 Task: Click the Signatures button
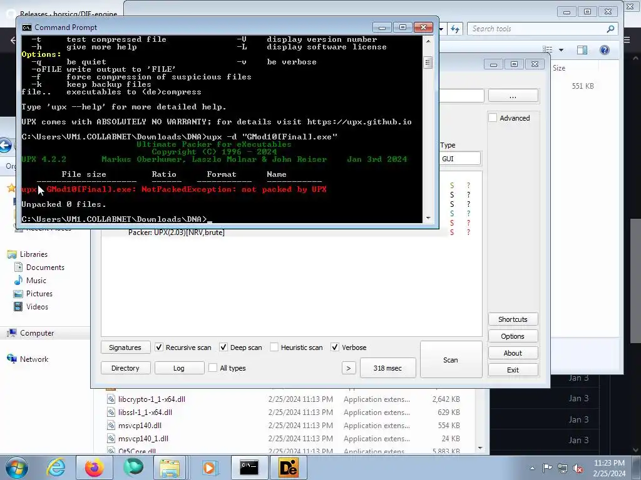click(125, 347)
